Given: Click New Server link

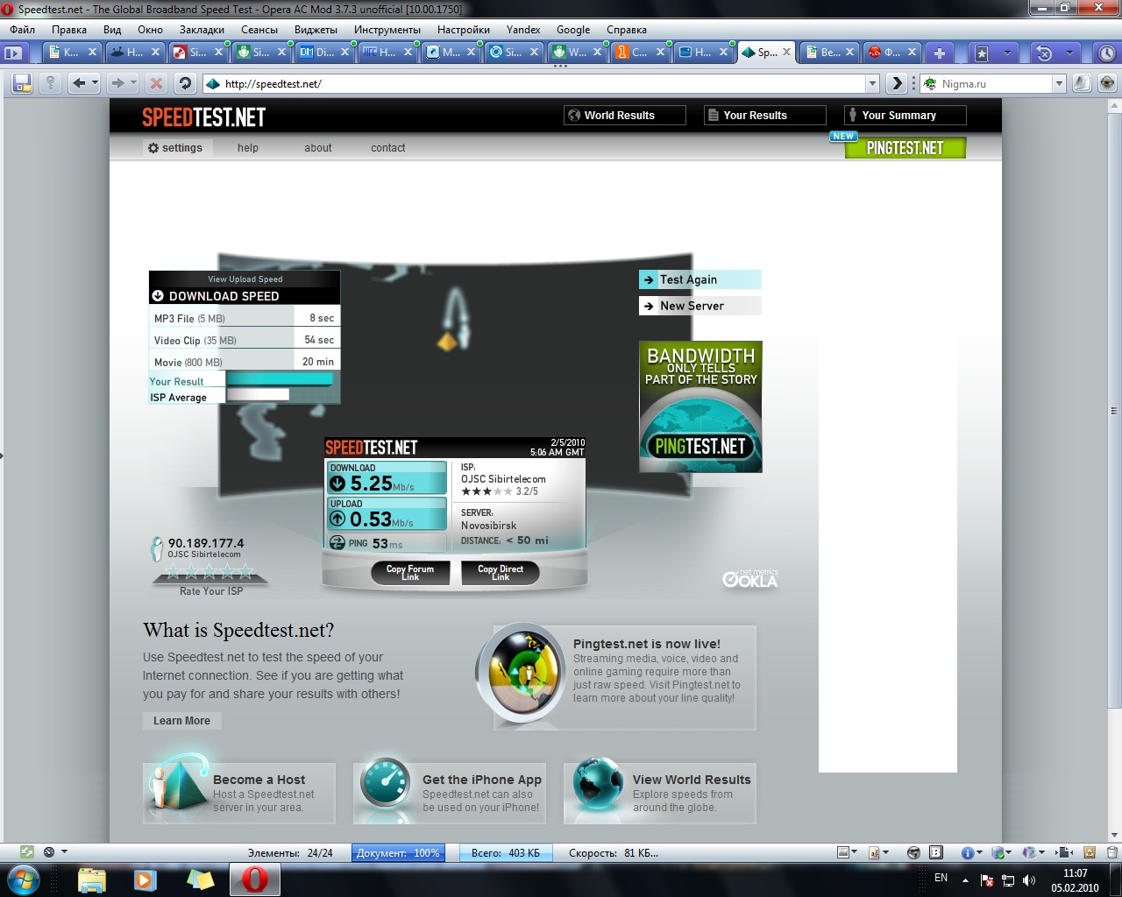Looking at the screenshot, I should coord(700,306).
